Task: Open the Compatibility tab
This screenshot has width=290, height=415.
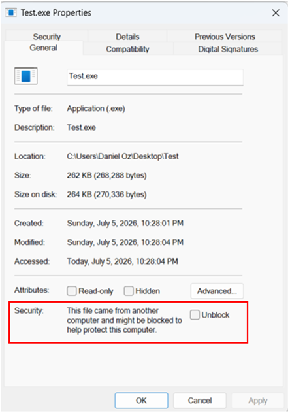Action: pyautogui.click(x=128, y=49)
